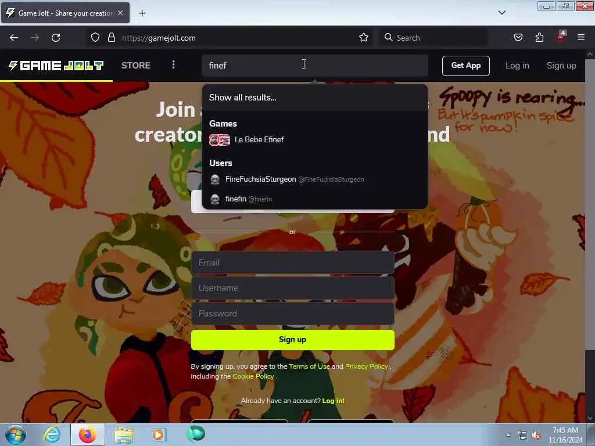Click the muted volume tray icon

pyautogui.click(x=536, y=436)
